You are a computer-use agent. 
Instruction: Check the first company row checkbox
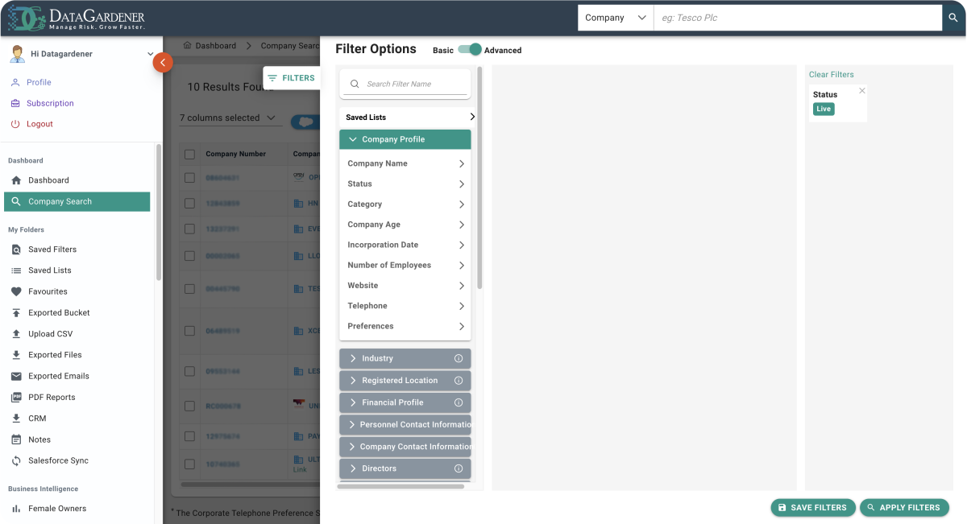(x=189, y=178)
